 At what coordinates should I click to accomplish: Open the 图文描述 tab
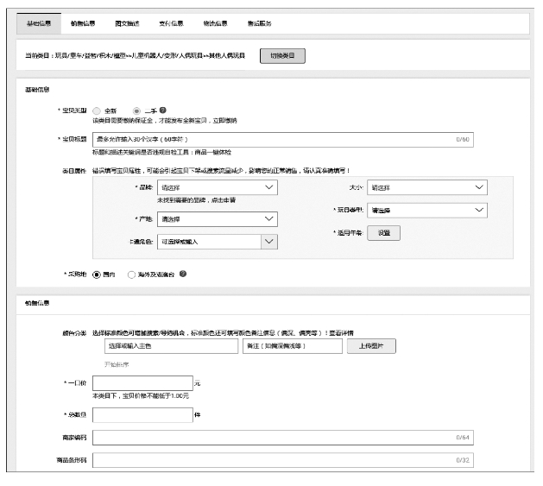[127, 22]
